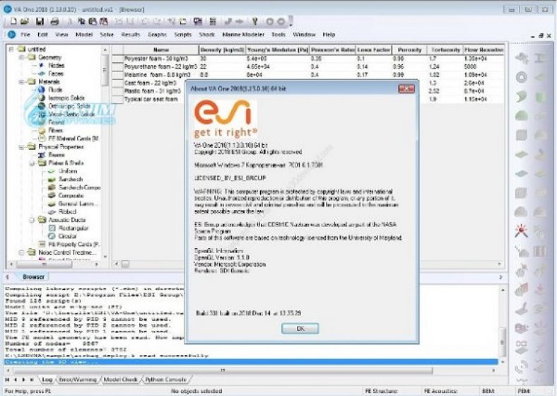Click the Print toolbar icon
The height and width of the screenshot is (396, 557).
click(x=54, y=21)
